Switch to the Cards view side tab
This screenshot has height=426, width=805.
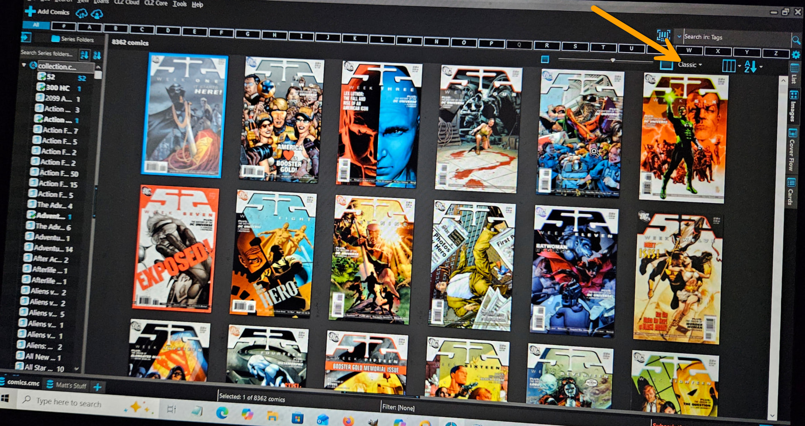(791, 192)
